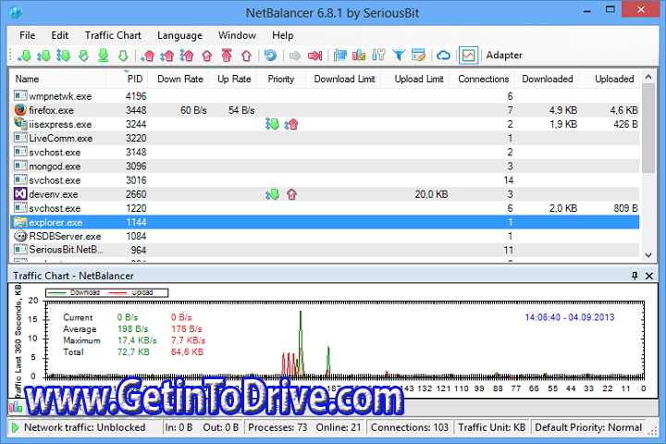Set high download priority (green arrow, three dots)

click(63, 55)
